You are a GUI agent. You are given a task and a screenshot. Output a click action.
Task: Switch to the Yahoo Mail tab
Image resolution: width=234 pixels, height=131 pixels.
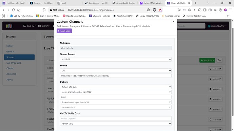click(x=151, y=3)
